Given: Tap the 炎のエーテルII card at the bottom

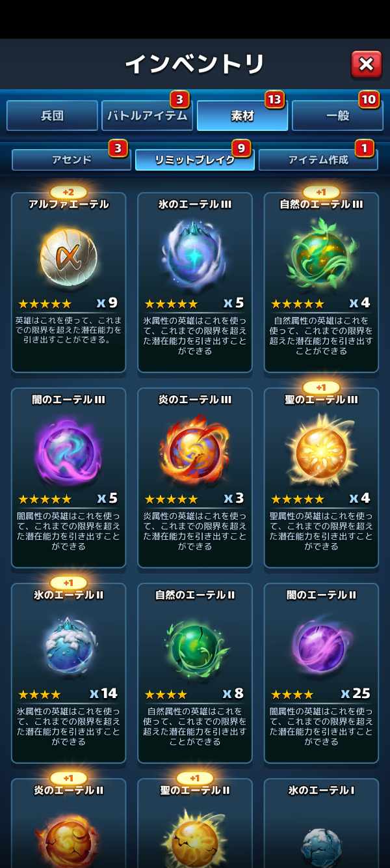Looking at the screenshot, I should pyautogui.click(x=68, y=823).
